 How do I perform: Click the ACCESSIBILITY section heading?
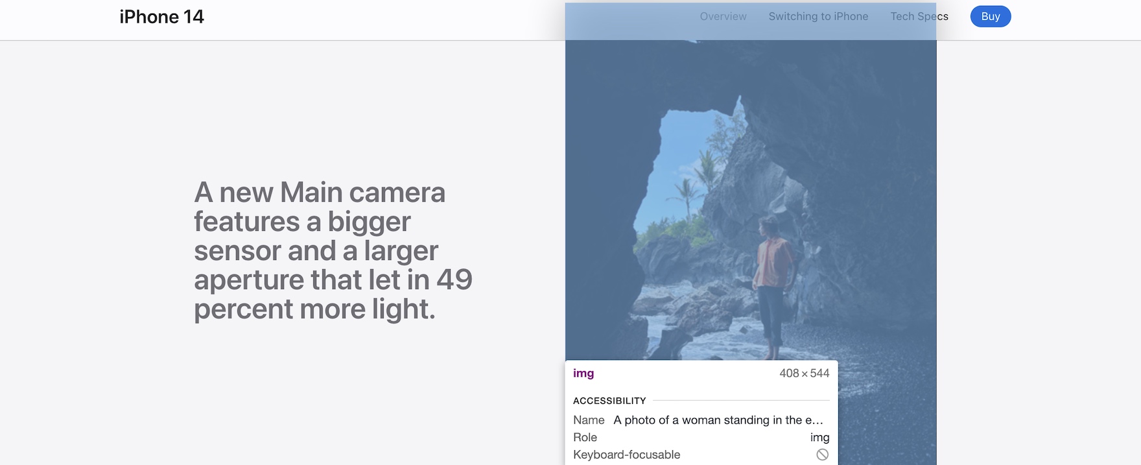pos(609,401)
